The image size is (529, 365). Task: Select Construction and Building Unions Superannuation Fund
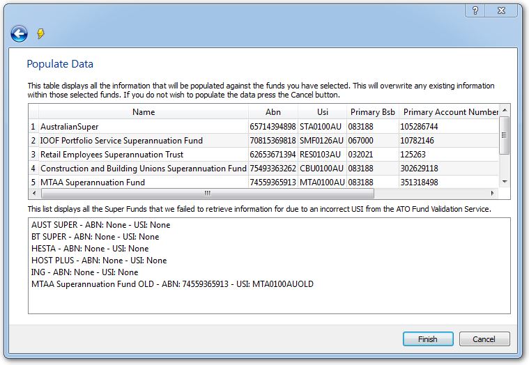[x=263, y=168]
